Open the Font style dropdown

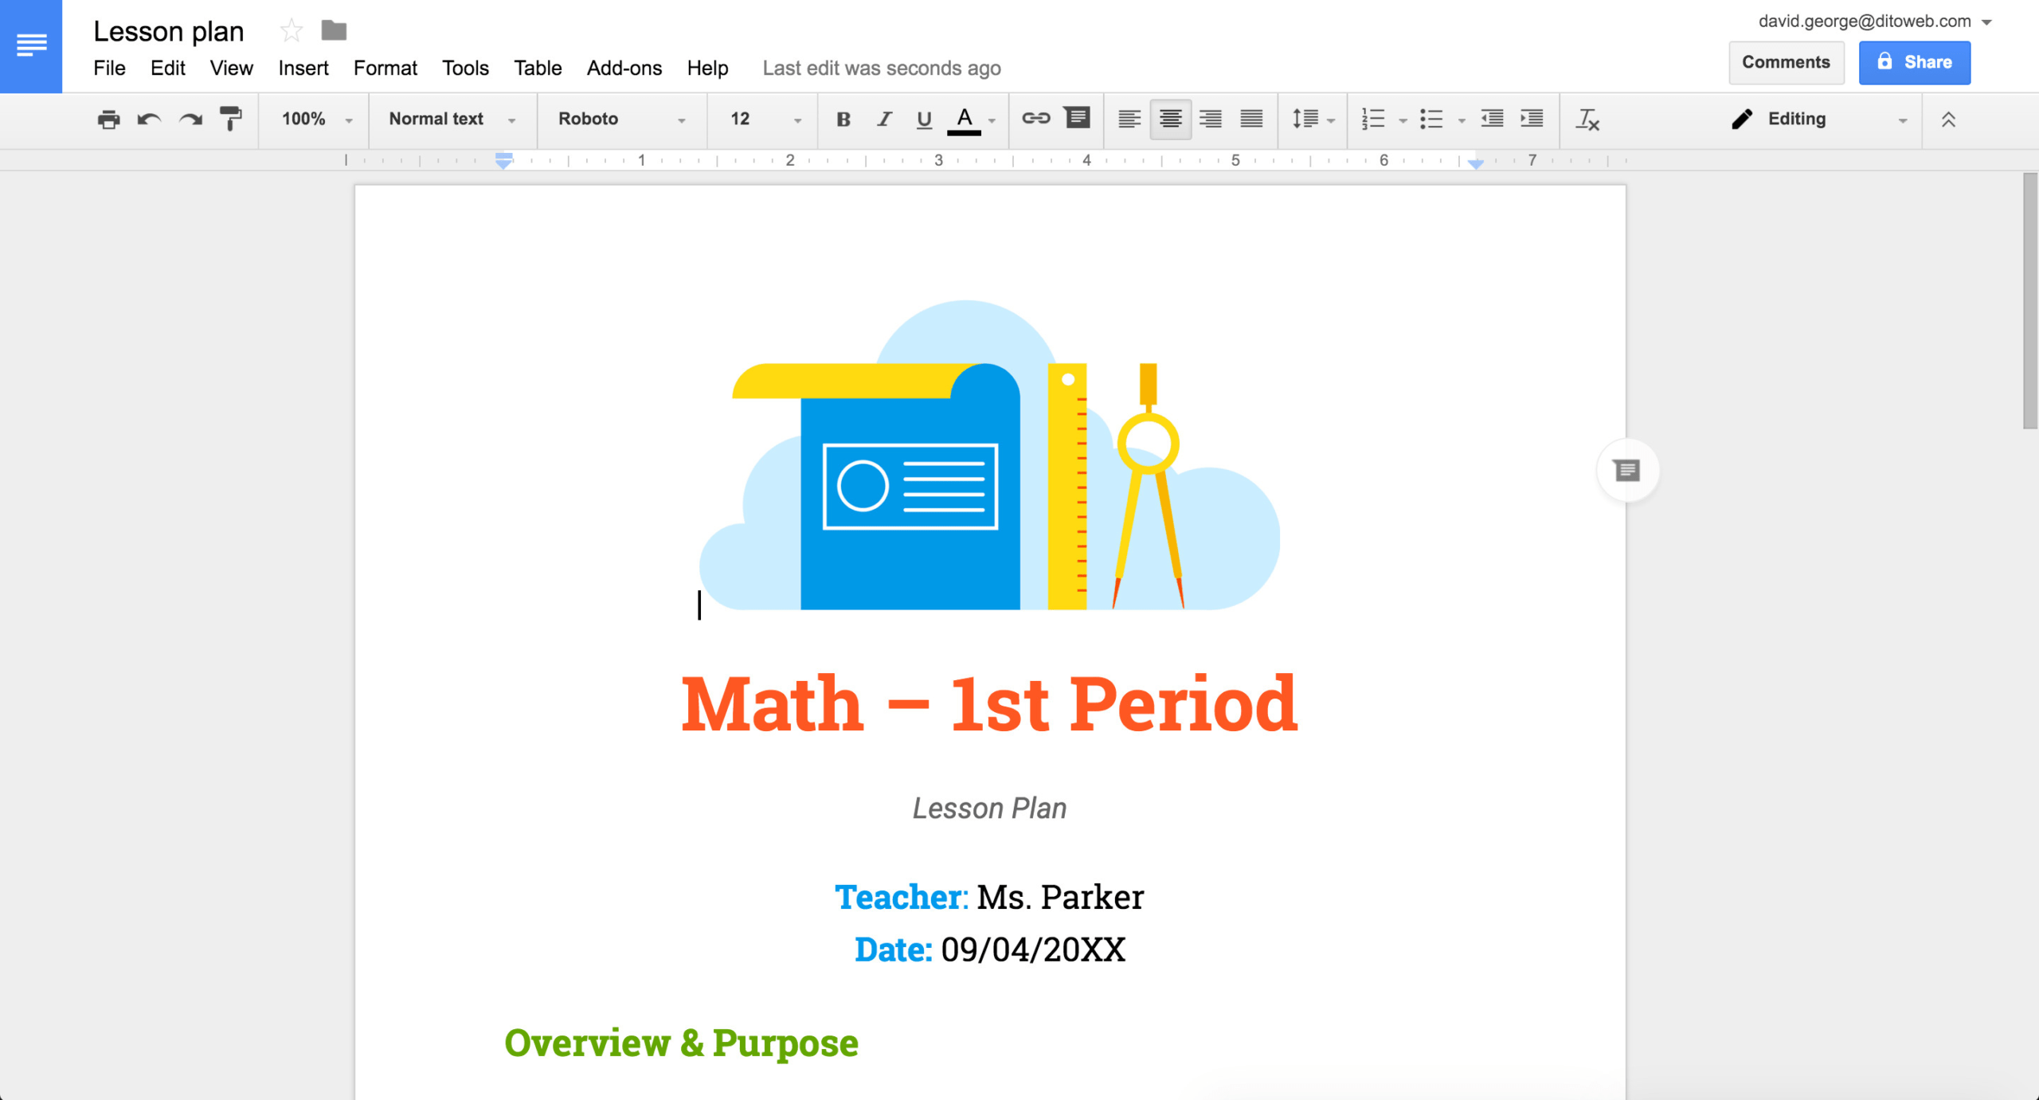pyautogui.click(x=617, y=119)
